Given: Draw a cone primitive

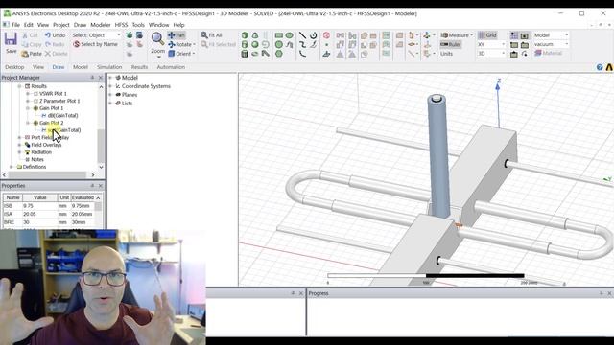Looking at the screenshot, I should point(255,35).
